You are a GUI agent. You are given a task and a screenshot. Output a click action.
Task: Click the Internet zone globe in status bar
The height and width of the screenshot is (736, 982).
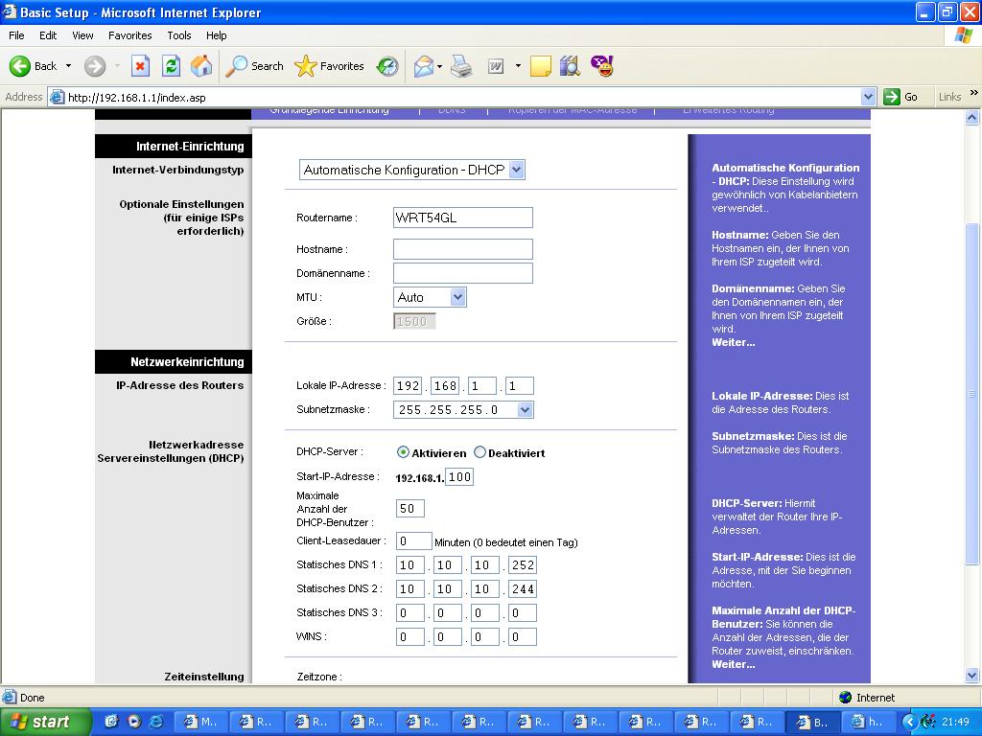click(846, 698)
